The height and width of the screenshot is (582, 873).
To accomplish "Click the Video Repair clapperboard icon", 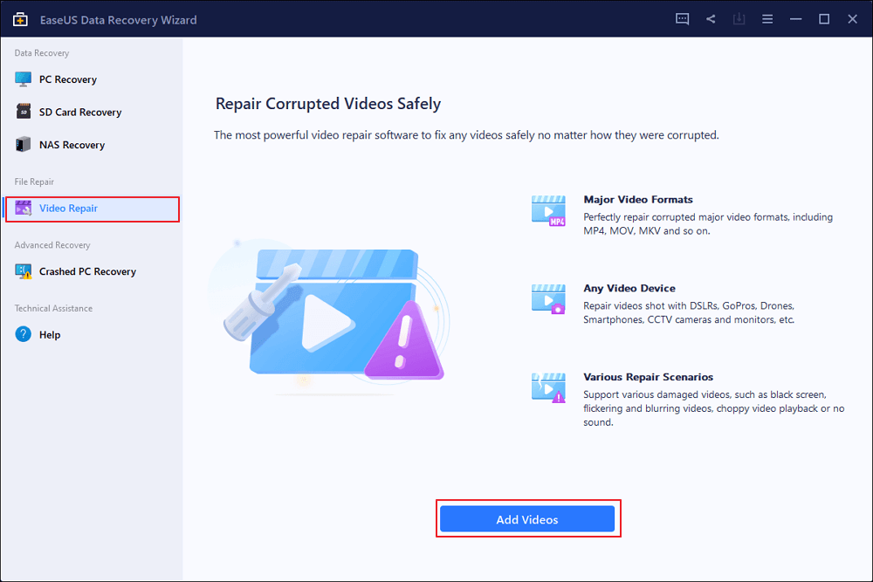I will 24,208.
